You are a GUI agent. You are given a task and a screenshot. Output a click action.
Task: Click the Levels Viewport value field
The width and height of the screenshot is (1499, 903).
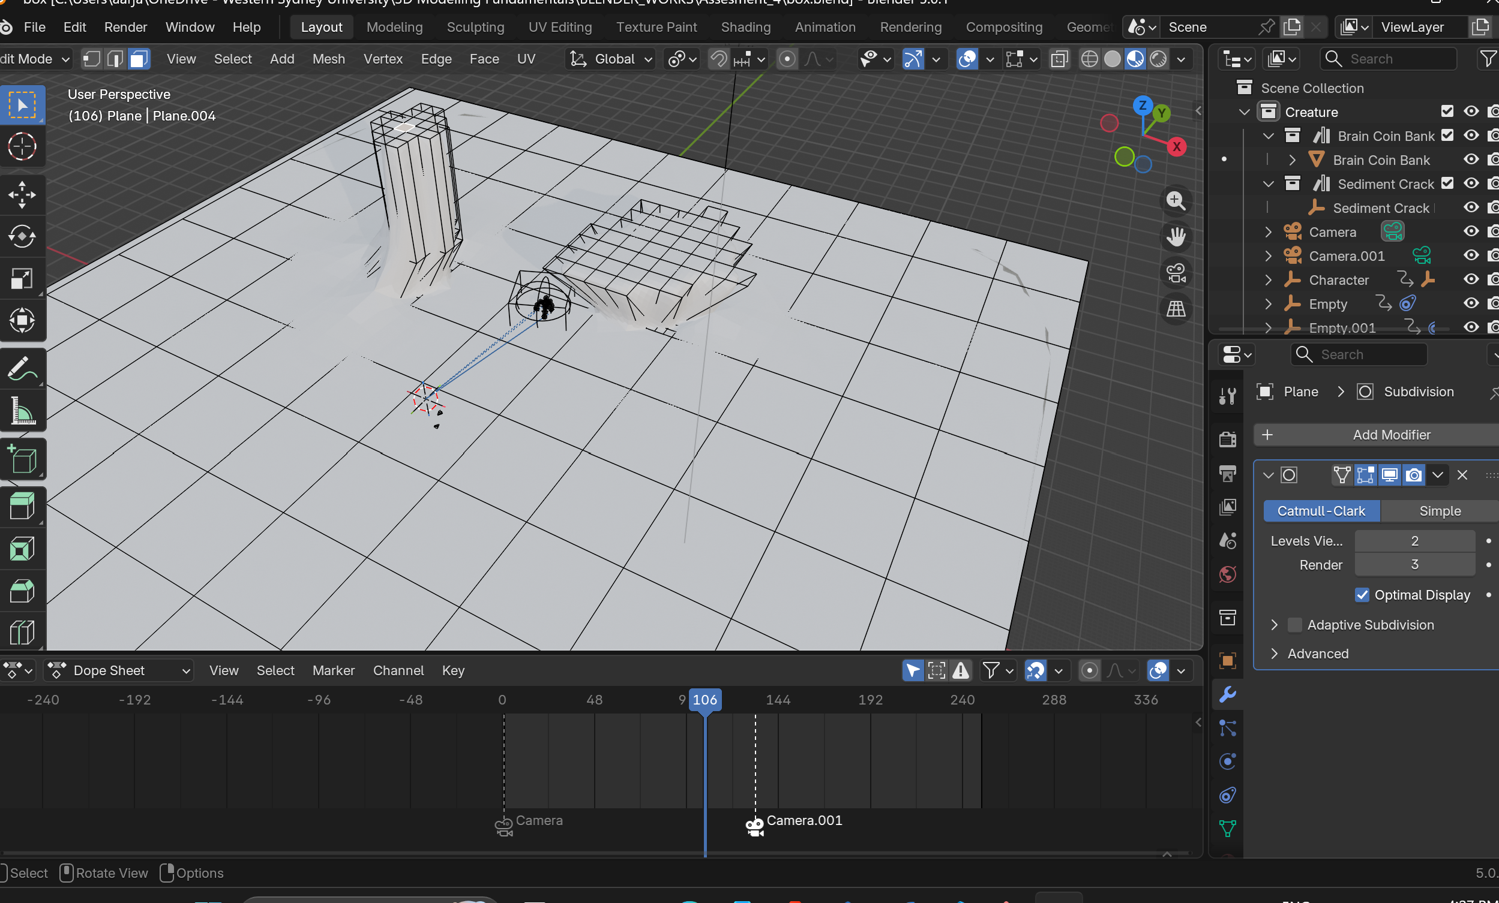1414,541
